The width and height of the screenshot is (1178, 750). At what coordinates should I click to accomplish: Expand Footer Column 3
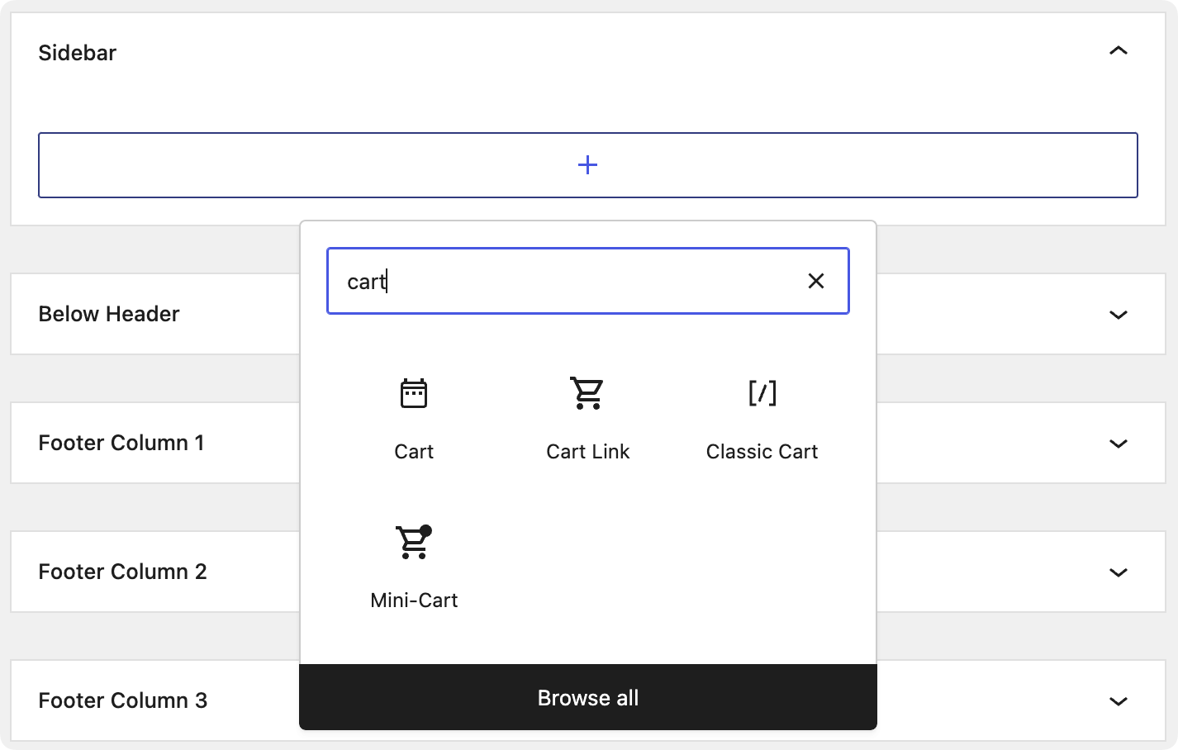[x=1118, y=700]
